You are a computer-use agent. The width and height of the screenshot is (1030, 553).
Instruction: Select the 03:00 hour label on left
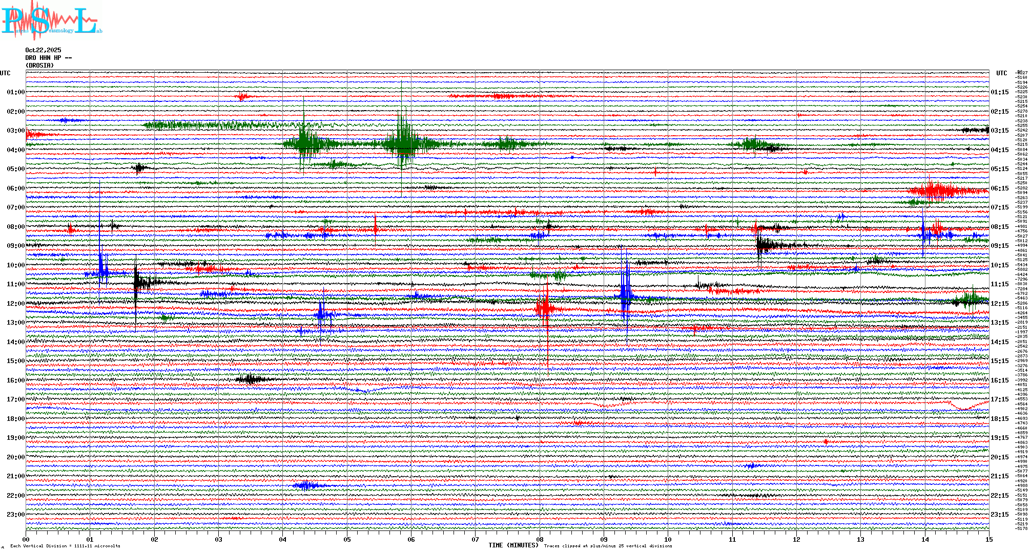coord(15,131)
